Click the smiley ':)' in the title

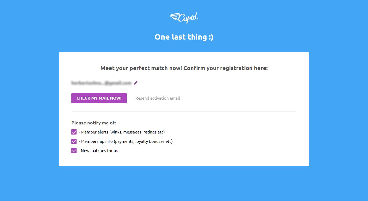point(211,37)
